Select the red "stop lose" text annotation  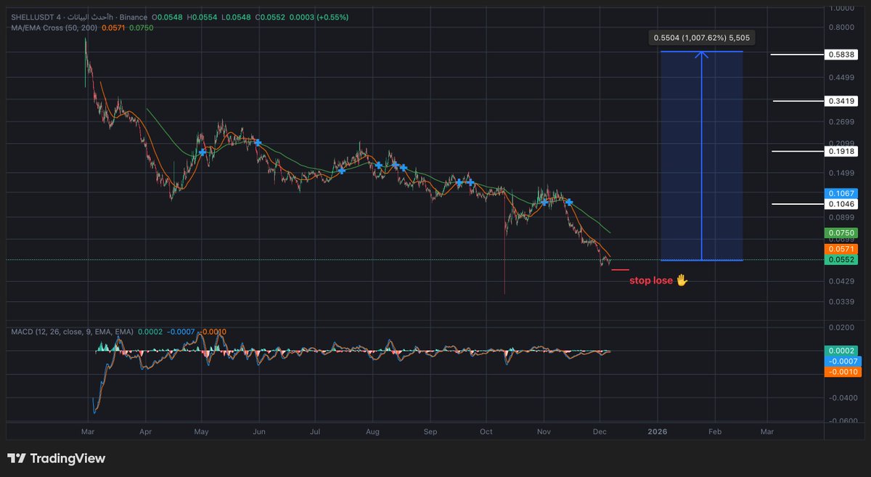click(651, 280)
